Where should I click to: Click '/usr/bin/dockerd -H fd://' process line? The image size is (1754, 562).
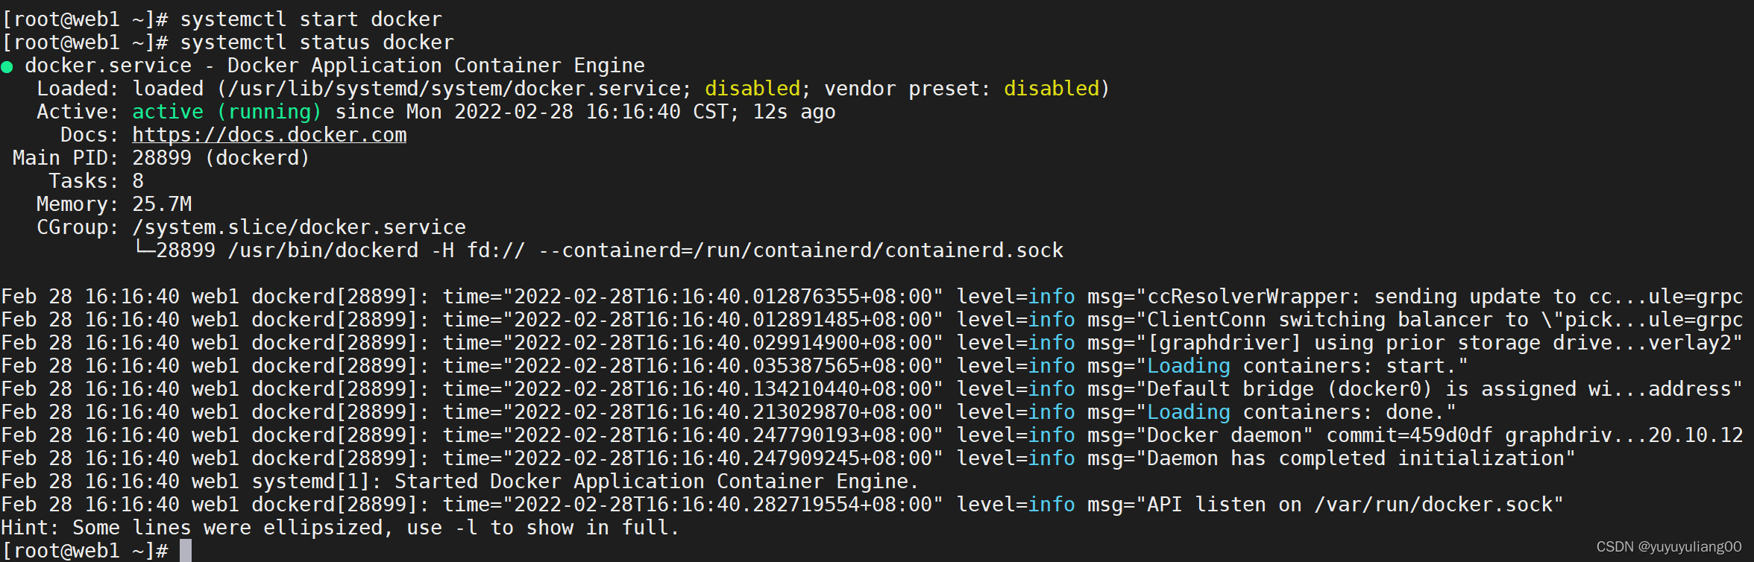(x=377, y=250)
